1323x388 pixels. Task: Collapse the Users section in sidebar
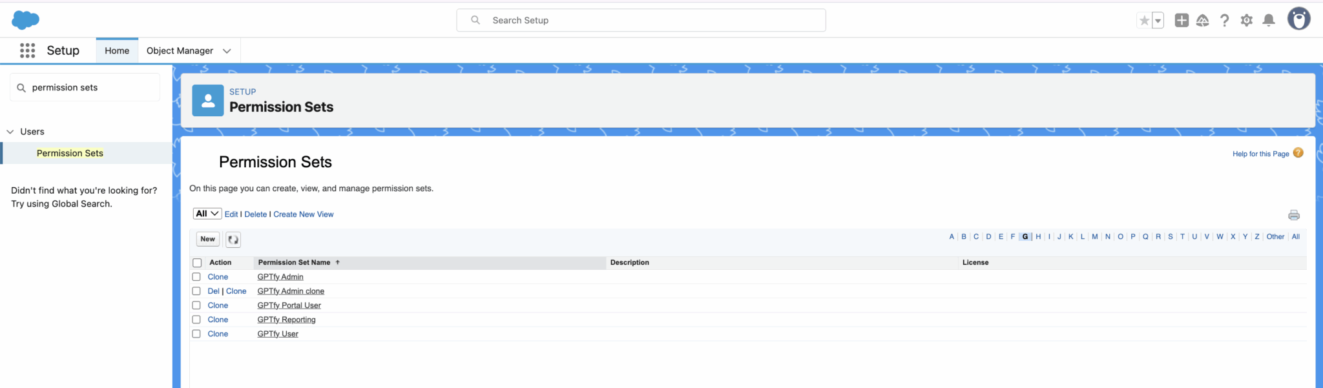(x=10, y=132)
